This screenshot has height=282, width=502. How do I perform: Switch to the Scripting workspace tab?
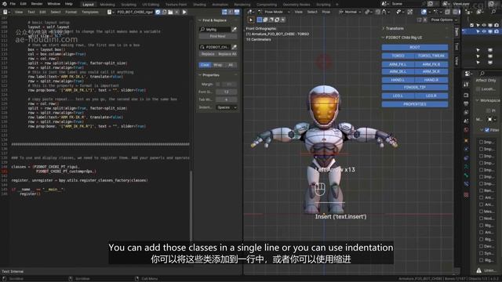323,5
